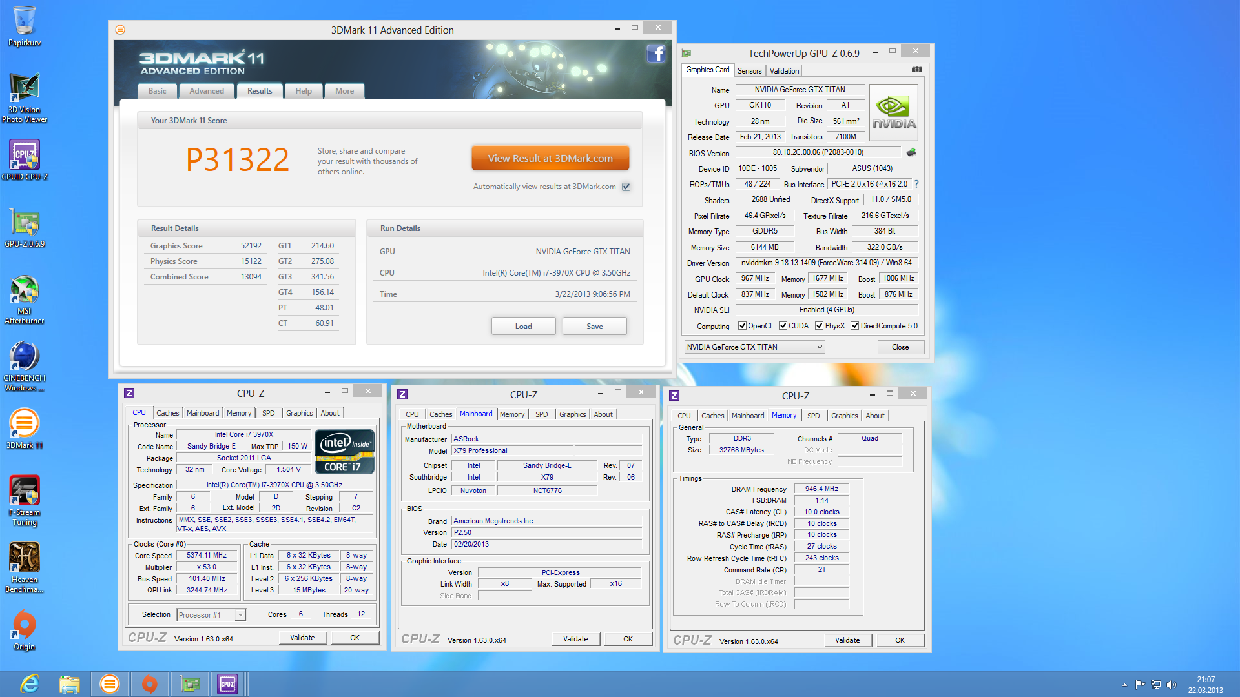
Task: Click Intel Core i7 logo in CPU-Z
Action: tap(345, 452)
